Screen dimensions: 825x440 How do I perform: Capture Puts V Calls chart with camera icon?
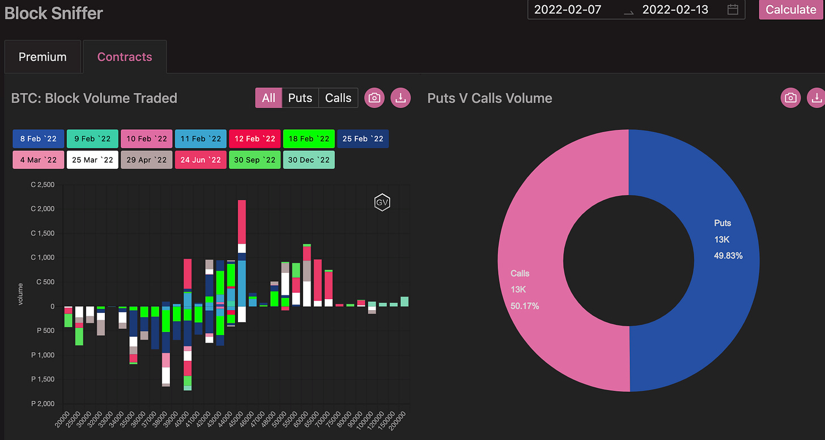tap(791, 98)
